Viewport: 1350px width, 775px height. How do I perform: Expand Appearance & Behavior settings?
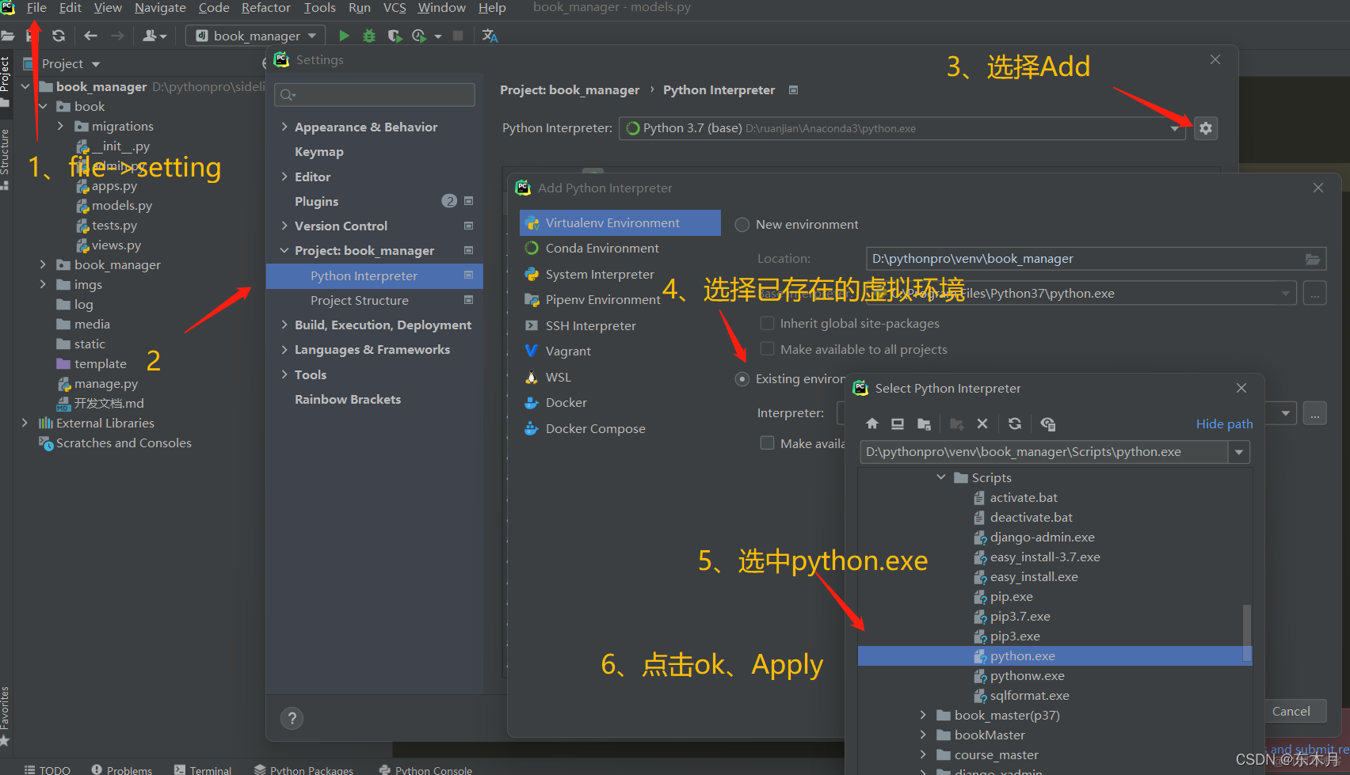pos(284,127)
